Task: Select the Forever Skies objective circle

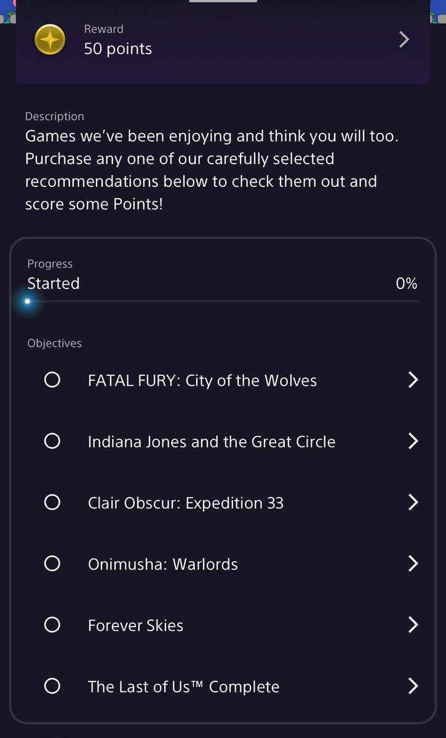Action: [52, 625]
